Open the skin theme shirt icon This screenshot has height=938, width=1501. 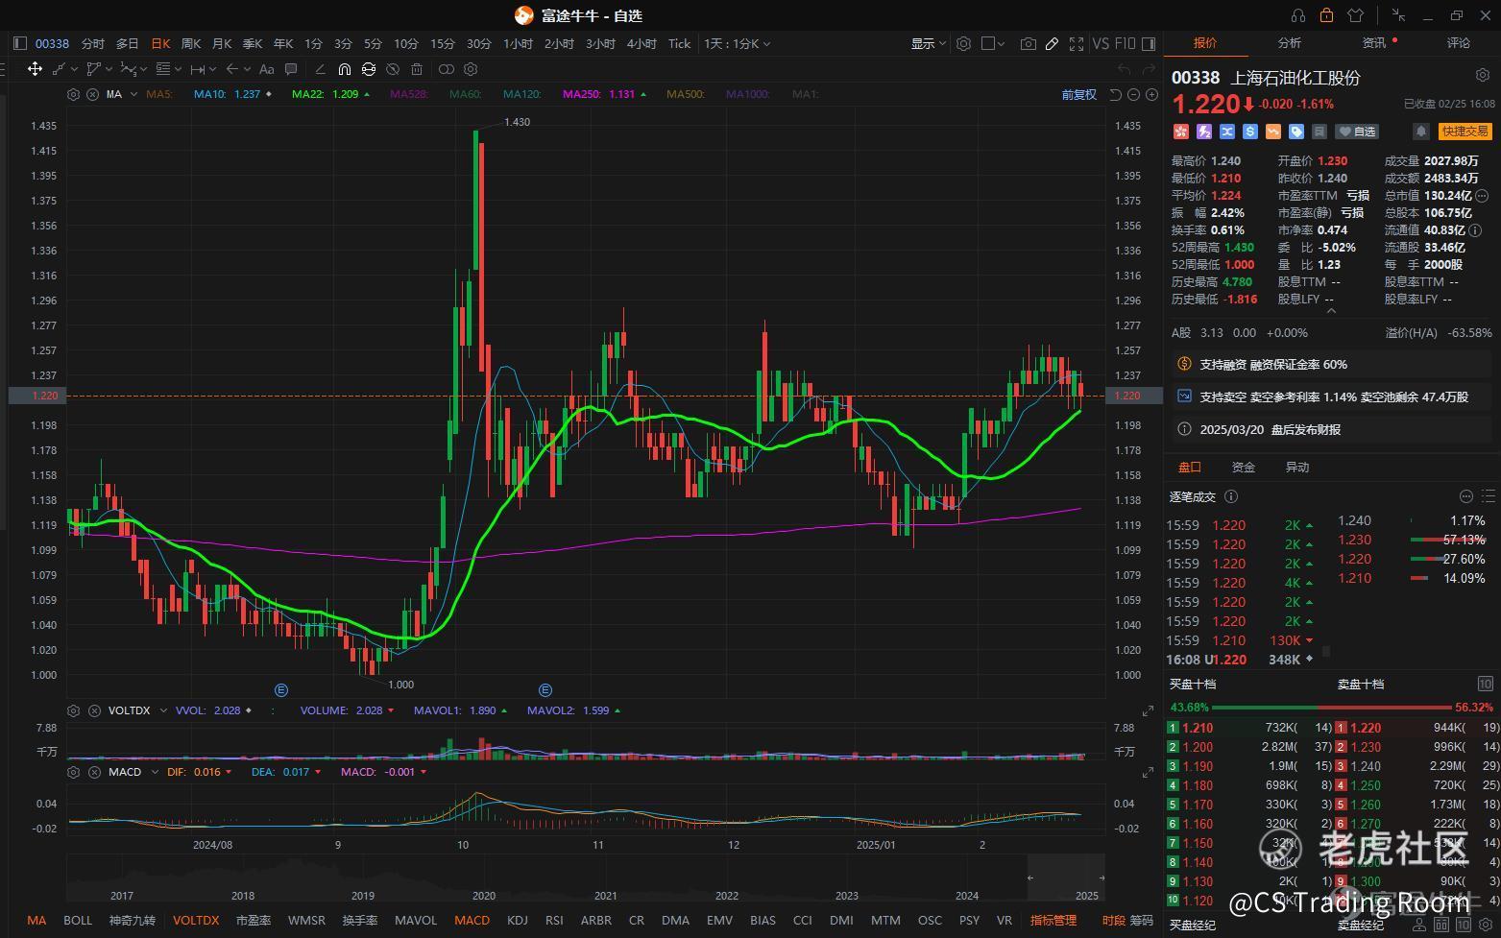[1355, 15]
